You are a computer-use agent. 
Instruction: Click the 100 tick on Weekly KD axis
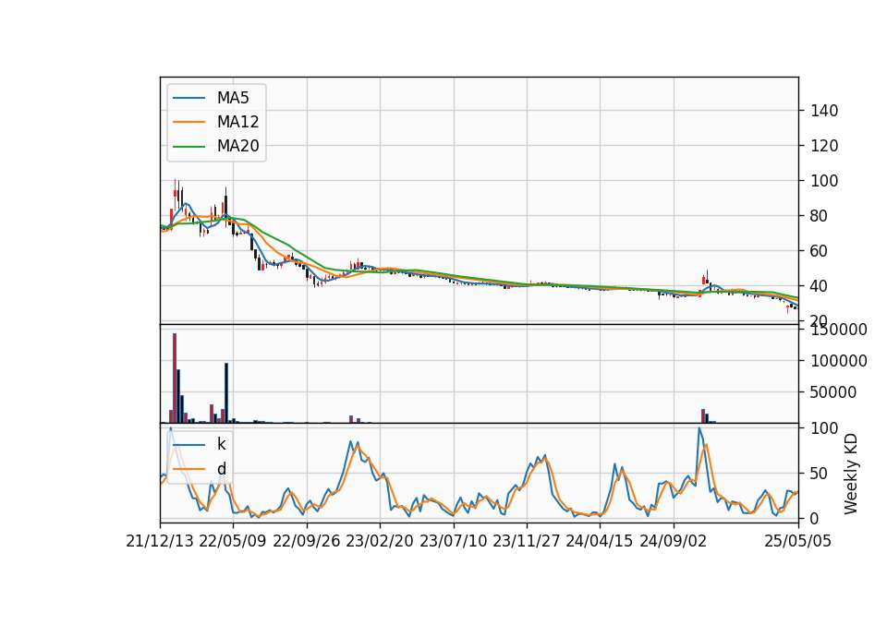[823, 428]
